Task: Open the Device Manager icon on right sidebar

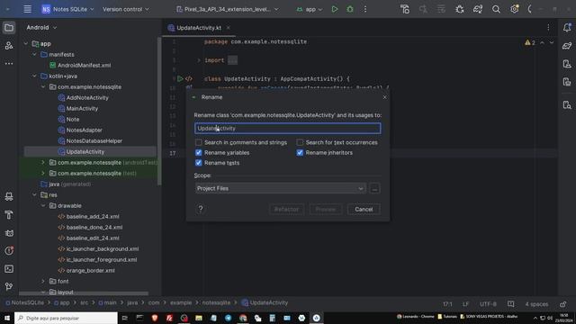Action: 567,64
